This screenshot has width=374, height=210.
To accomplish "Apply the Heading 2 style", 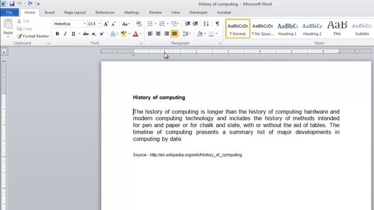I will tap(312, 29).
